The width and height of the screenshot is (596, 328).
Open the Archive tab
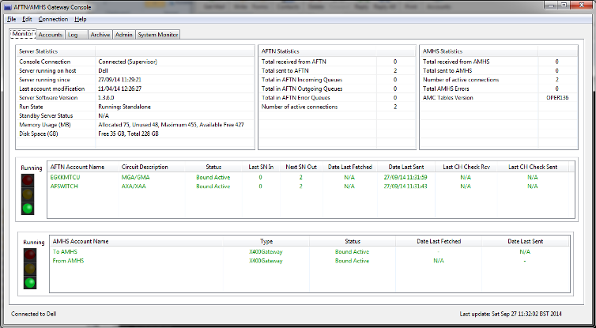click(100, 35)
